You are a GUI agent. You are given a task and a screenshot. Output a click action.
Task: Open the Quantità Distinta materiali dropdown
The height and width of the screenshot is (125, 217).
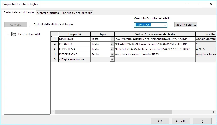click(x=165, y=25)
